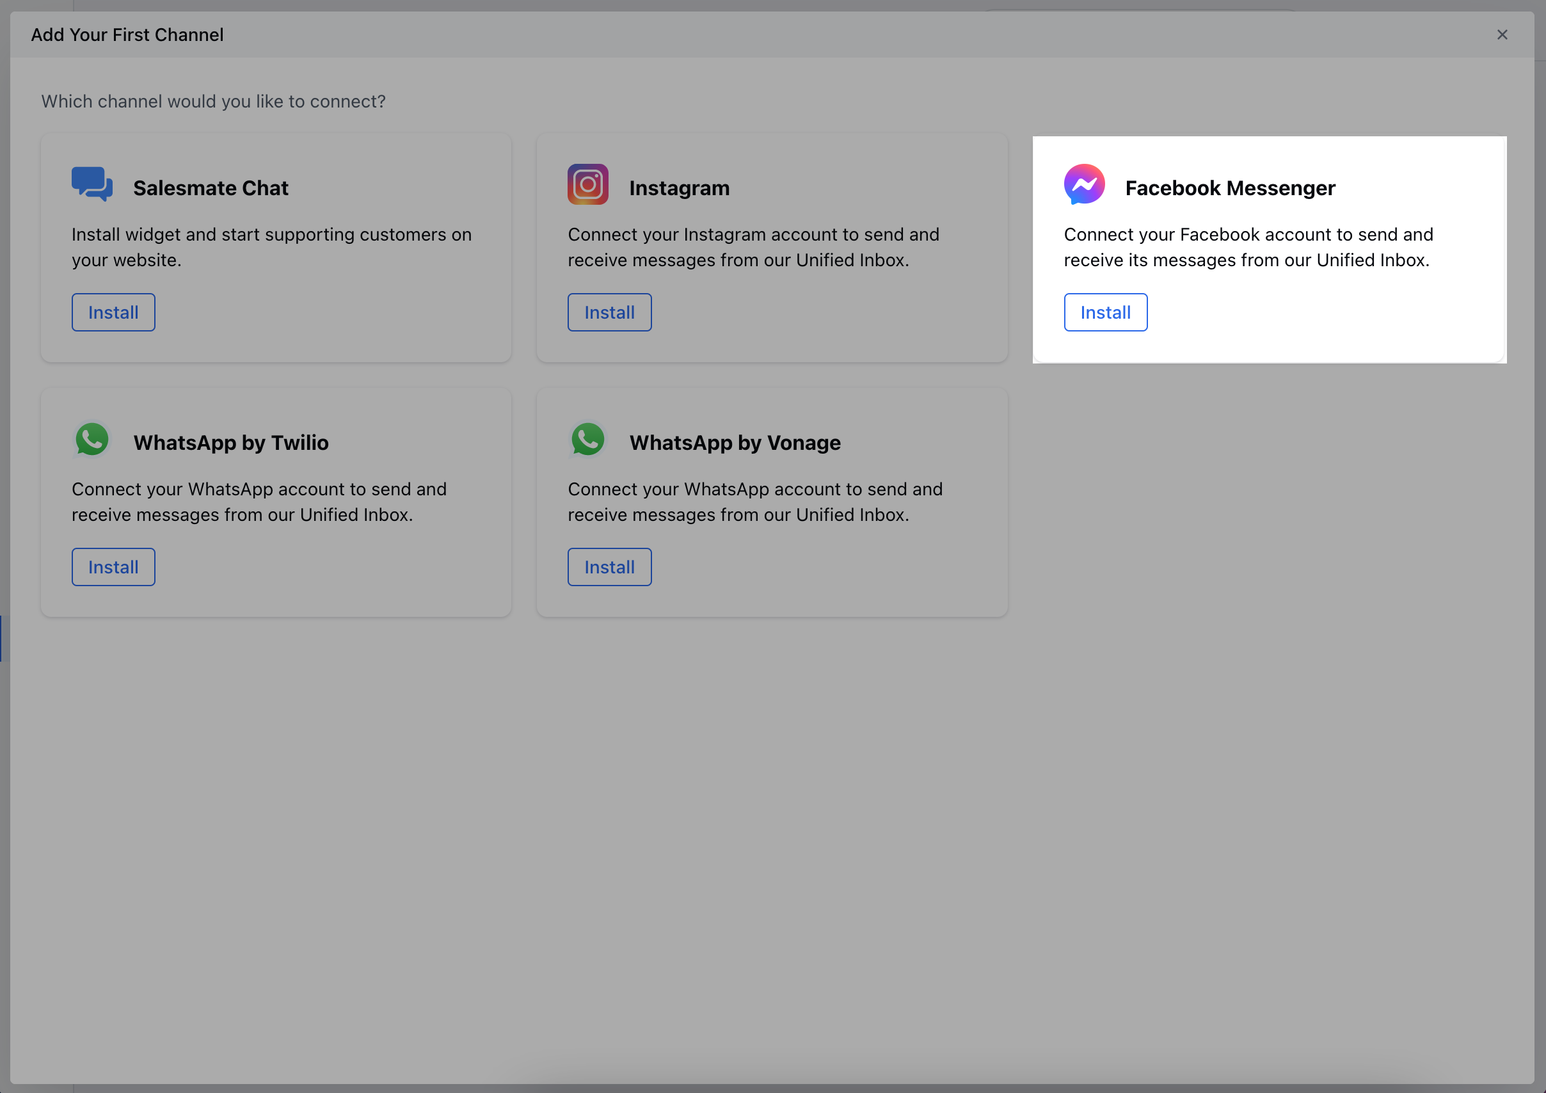The height and width of the screenshot is (1093, 1546).
Task: Click the Salesmate Chat bubble icon
Action: (92, 184)
